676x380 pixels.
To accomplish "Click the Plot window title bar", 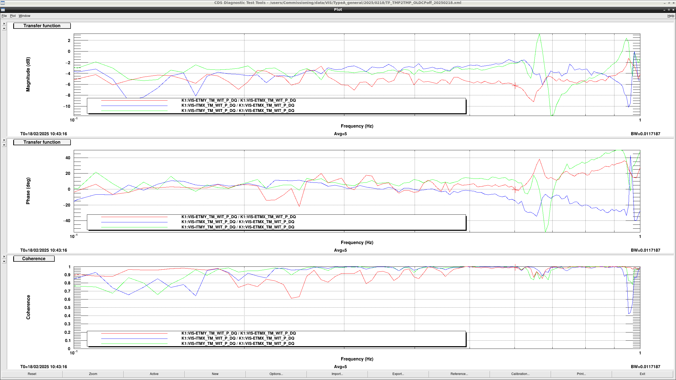I will click(338, 10).
